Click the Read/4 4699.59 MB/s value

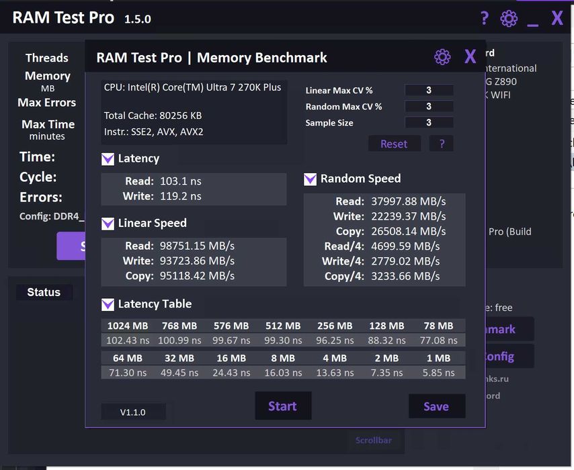(405, 246)
